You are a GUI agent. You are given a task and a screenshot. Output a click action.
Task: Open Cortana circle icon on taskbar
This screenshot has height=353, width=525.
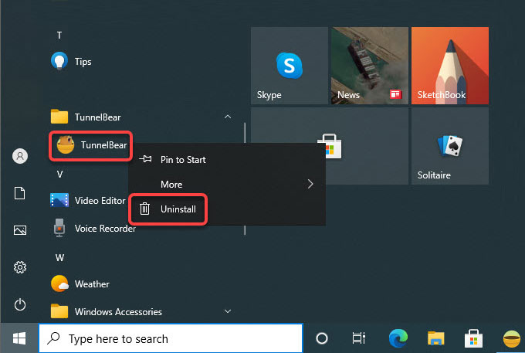pyautogui.click(x=322, y=338)
